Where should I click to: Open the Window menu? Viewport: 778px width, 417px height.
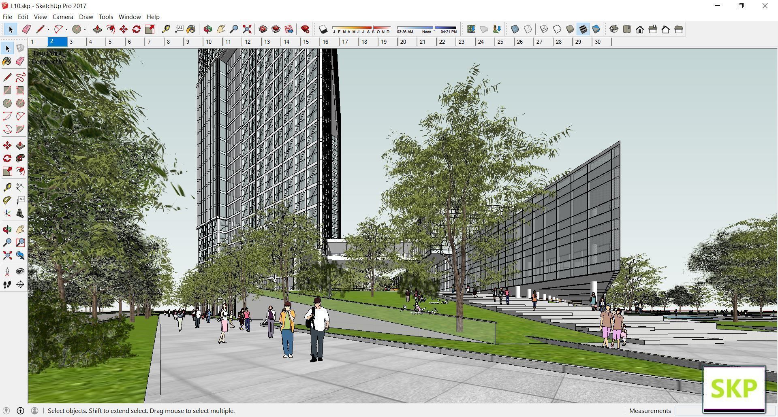click(130, 17)
